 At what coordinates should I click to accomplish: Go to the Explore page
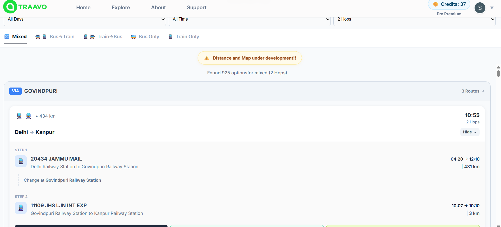coord(121,8)
